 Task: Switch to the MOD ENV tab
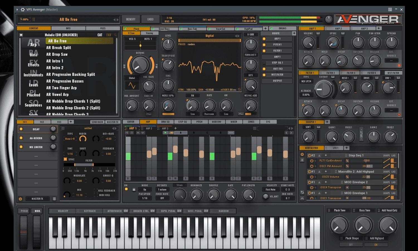[x=217, y=122]
